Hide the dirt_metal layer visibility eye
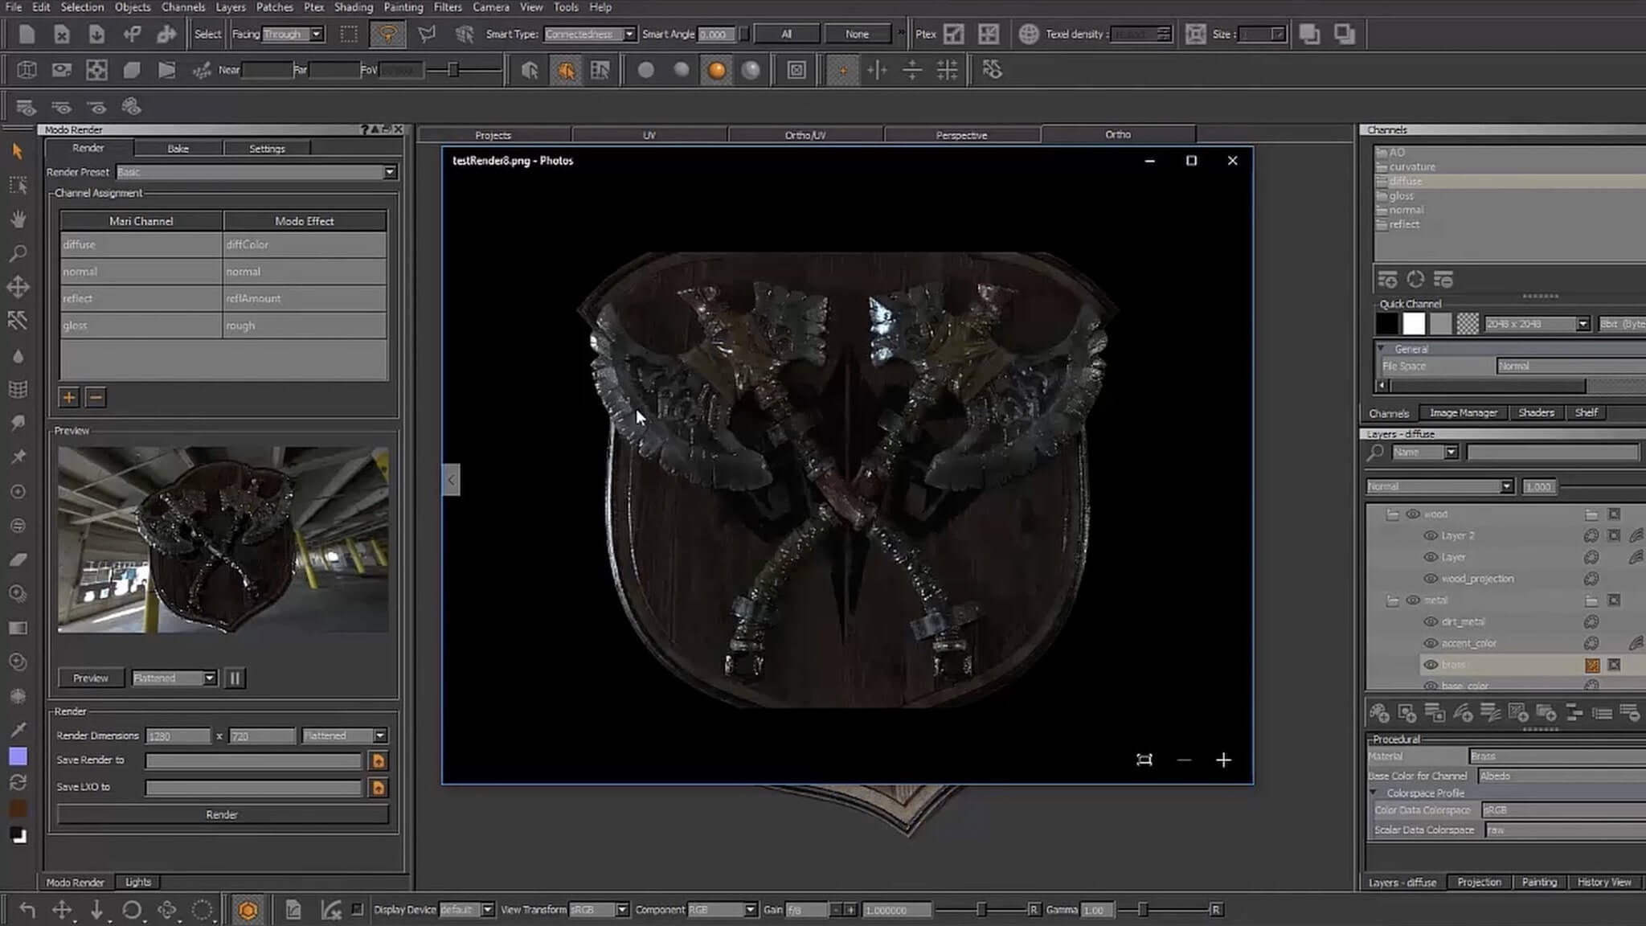Viewport: 1646px width, 926px height. coord(1431,621)
